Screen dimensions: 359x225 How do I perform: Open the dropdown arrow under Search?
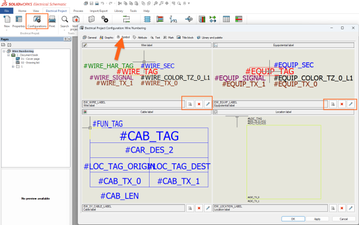[x=65, y=30]
